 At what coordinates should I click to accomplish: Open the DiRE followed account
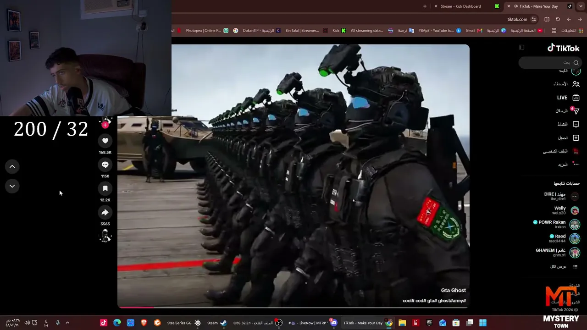coord(562,197)
